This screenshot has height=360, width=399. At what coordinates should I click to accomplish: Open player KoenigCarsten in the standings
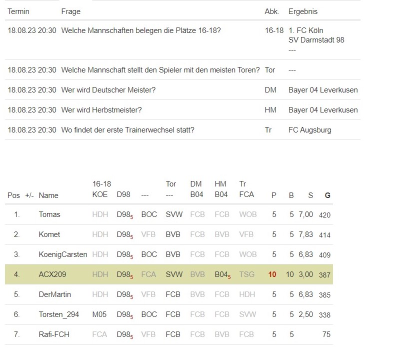[x=63, y=254]
